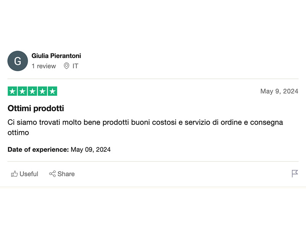Open the "Ottimi prodotti" review title
306x230 pixels.
tap(36, 108)
